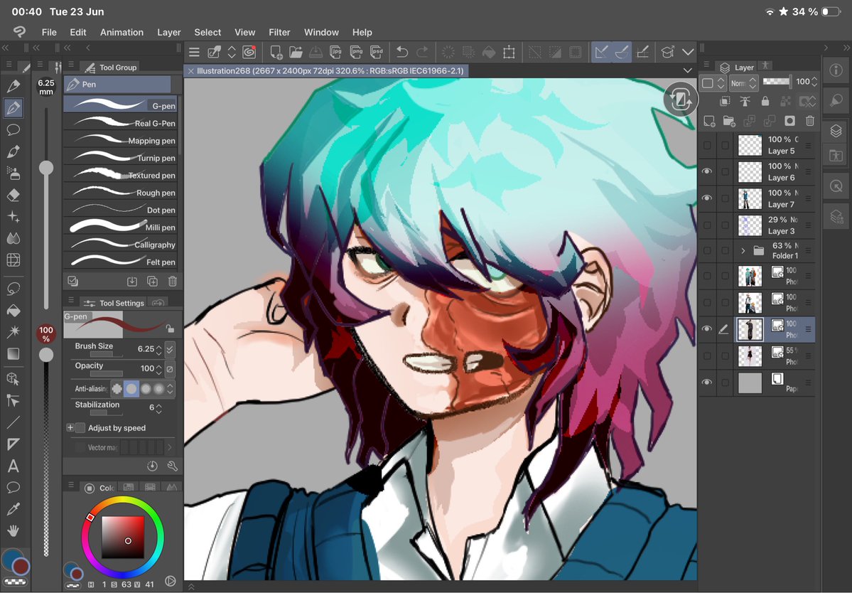
Task: Select the Layer 7 thumbnail
Action: click(x=750, y=198)
